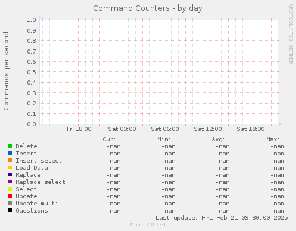
Task: Click the 'Load Data' legend label
Action: click(x=32, y=168)
